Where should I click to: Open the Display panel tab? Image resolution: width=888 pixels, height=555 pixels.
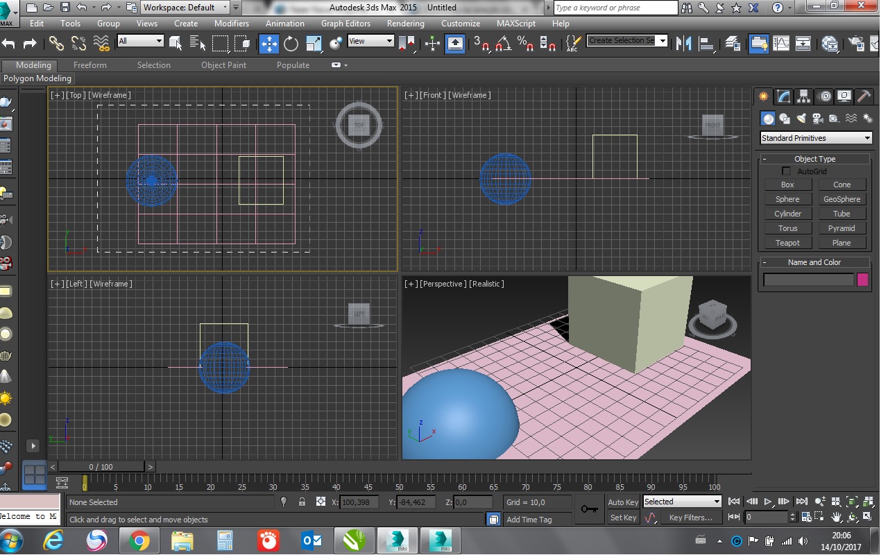point(844,96)
